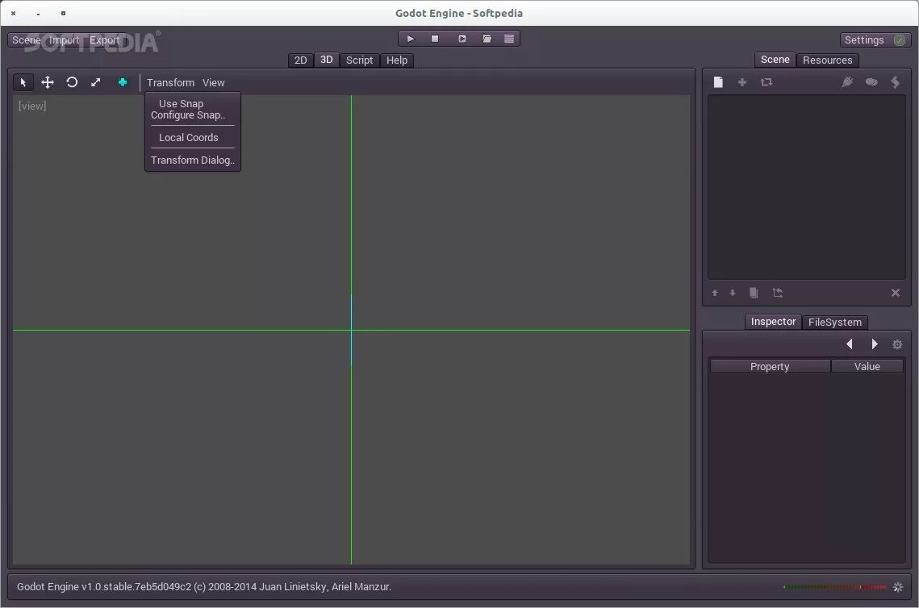Open node groups icon
This screenshot has height=608, width=919.
[871, 82]
